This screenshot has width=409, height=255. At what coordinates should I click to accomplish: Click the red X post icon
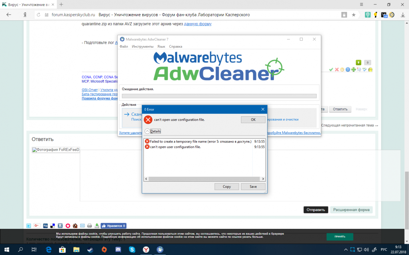(337, 69)
